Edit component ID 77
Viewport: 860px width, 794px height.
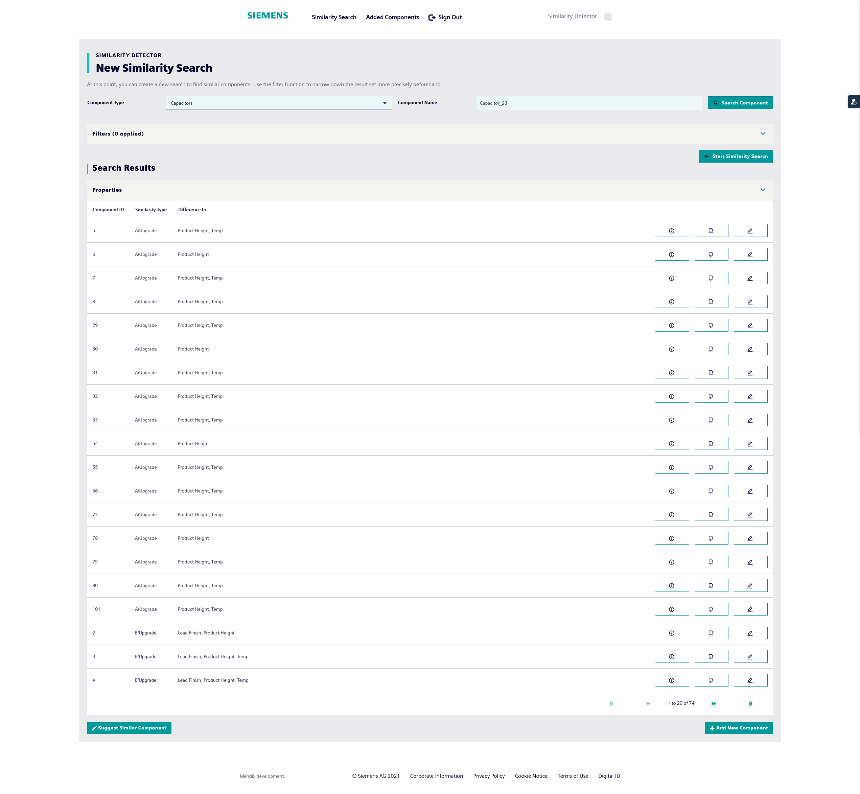(750, 514)
